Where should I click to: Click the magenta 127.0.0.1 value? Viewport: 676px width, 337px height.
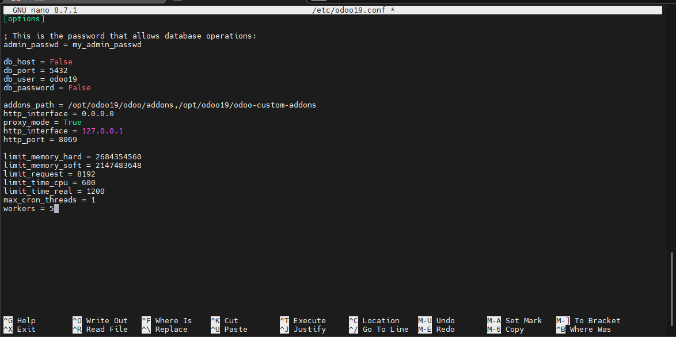[x=102, y=131]
